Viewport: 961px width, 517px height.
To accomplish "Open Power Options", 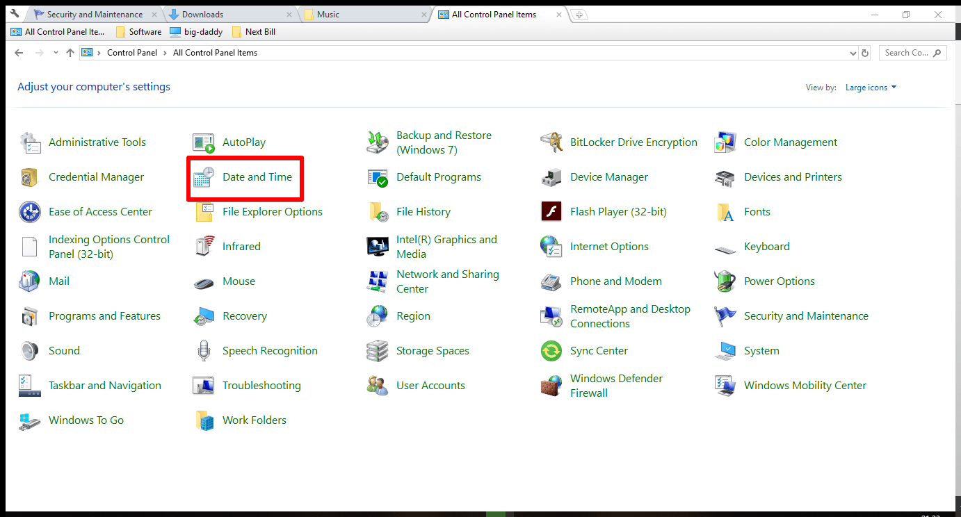I will tap(779, 281).
